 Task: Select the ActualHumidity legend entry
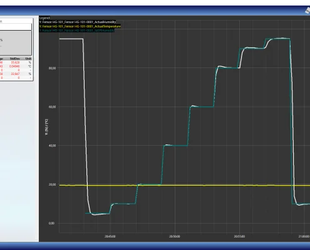click(78, 22)
